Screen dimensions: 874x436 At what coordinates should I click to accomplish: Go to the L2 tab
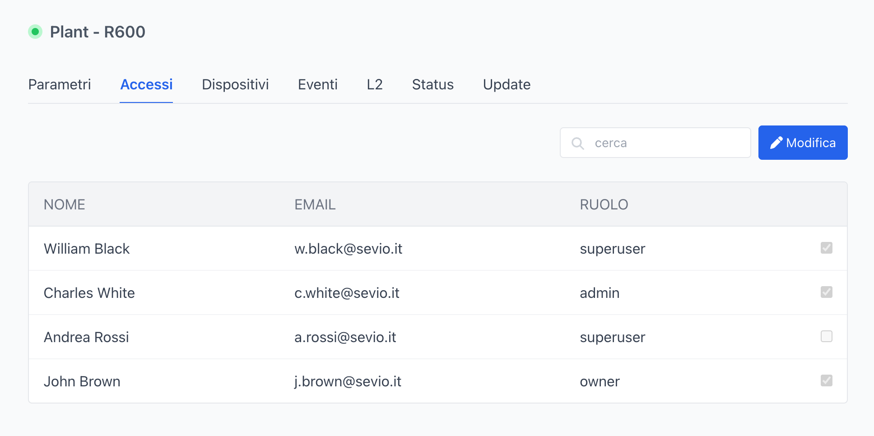coord(375,84)
